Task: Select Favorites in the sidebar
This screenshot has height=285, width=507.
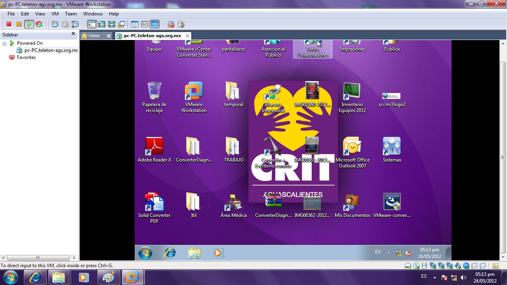Action: click(x=26, y=57)
